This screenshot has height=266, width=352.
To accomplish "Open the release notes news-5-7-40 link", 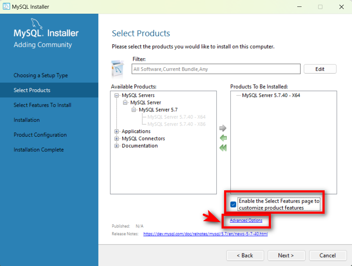I will tap(205, 234).
